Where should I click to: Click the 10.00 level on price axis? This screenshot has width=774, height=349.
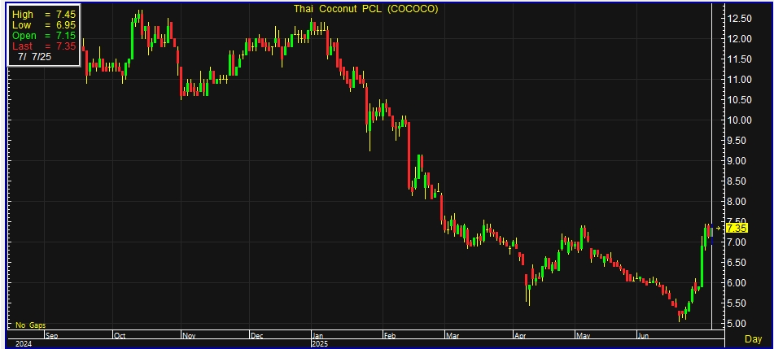coord(739,120)
